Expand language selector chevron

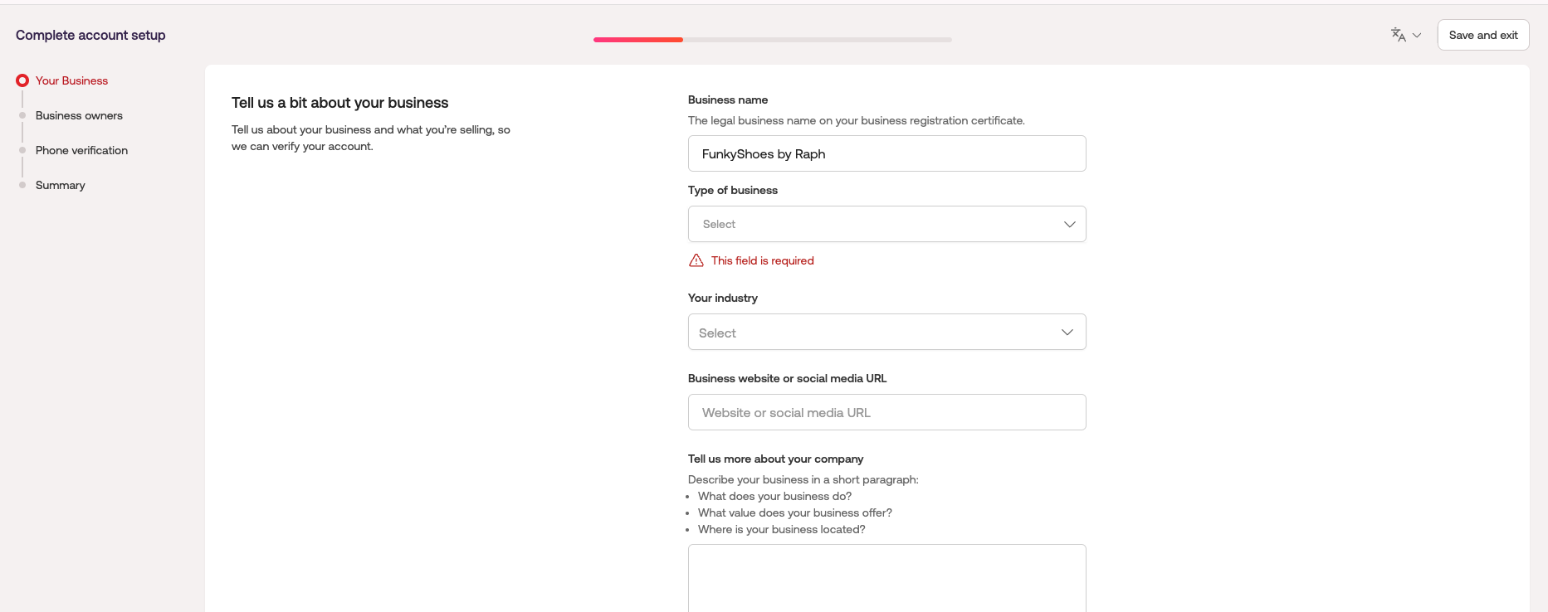pos(1417,35)
